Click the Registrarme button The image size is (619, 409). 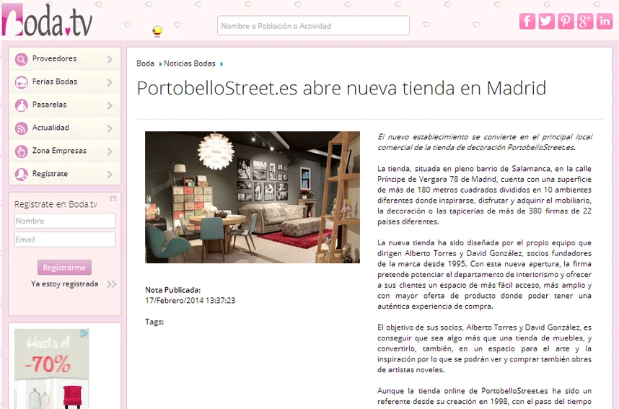coord(64,268)
